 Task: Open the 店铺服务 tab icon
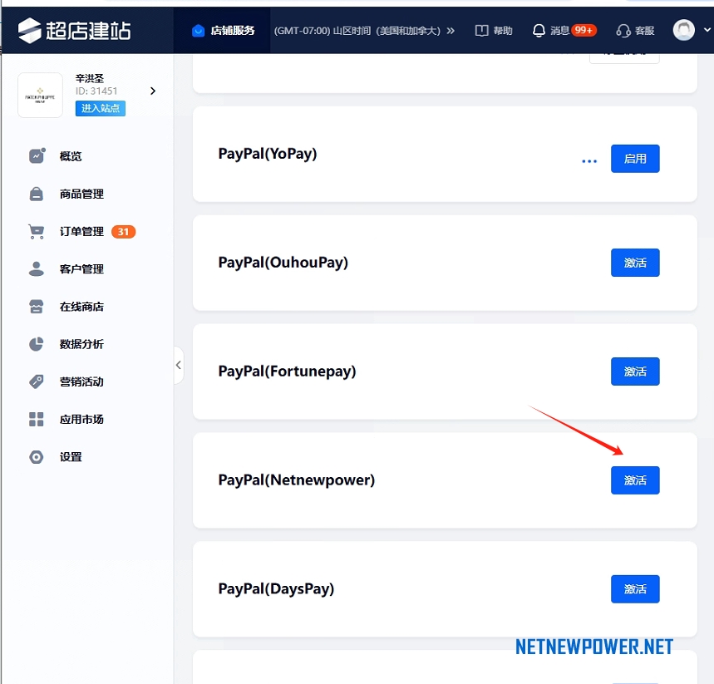coord(198,31)
